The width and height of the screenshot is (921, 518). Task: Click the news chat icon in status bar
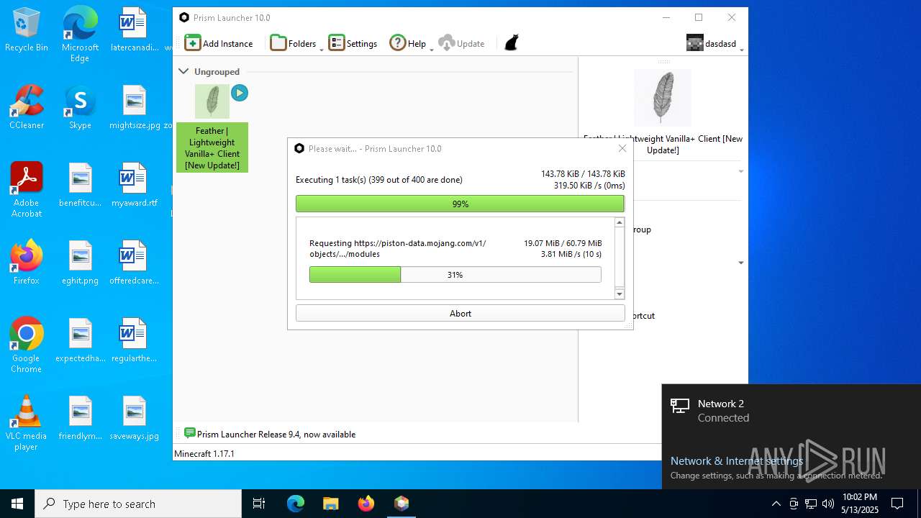click(190, 433)
